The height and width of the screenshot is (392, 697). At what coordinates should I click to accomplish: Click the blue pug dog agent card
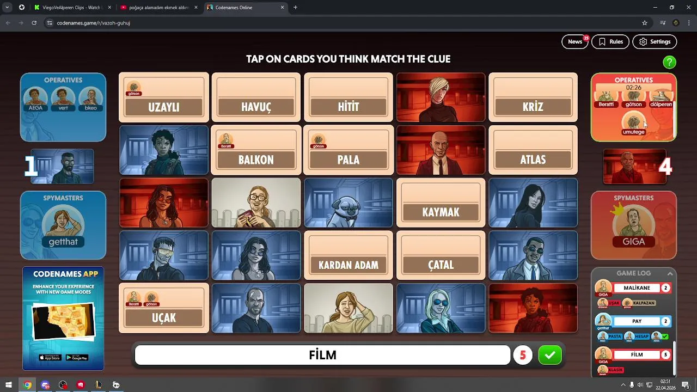348,203
